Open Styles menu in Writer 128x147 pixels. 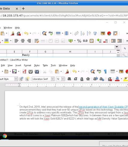click(37, 65)
